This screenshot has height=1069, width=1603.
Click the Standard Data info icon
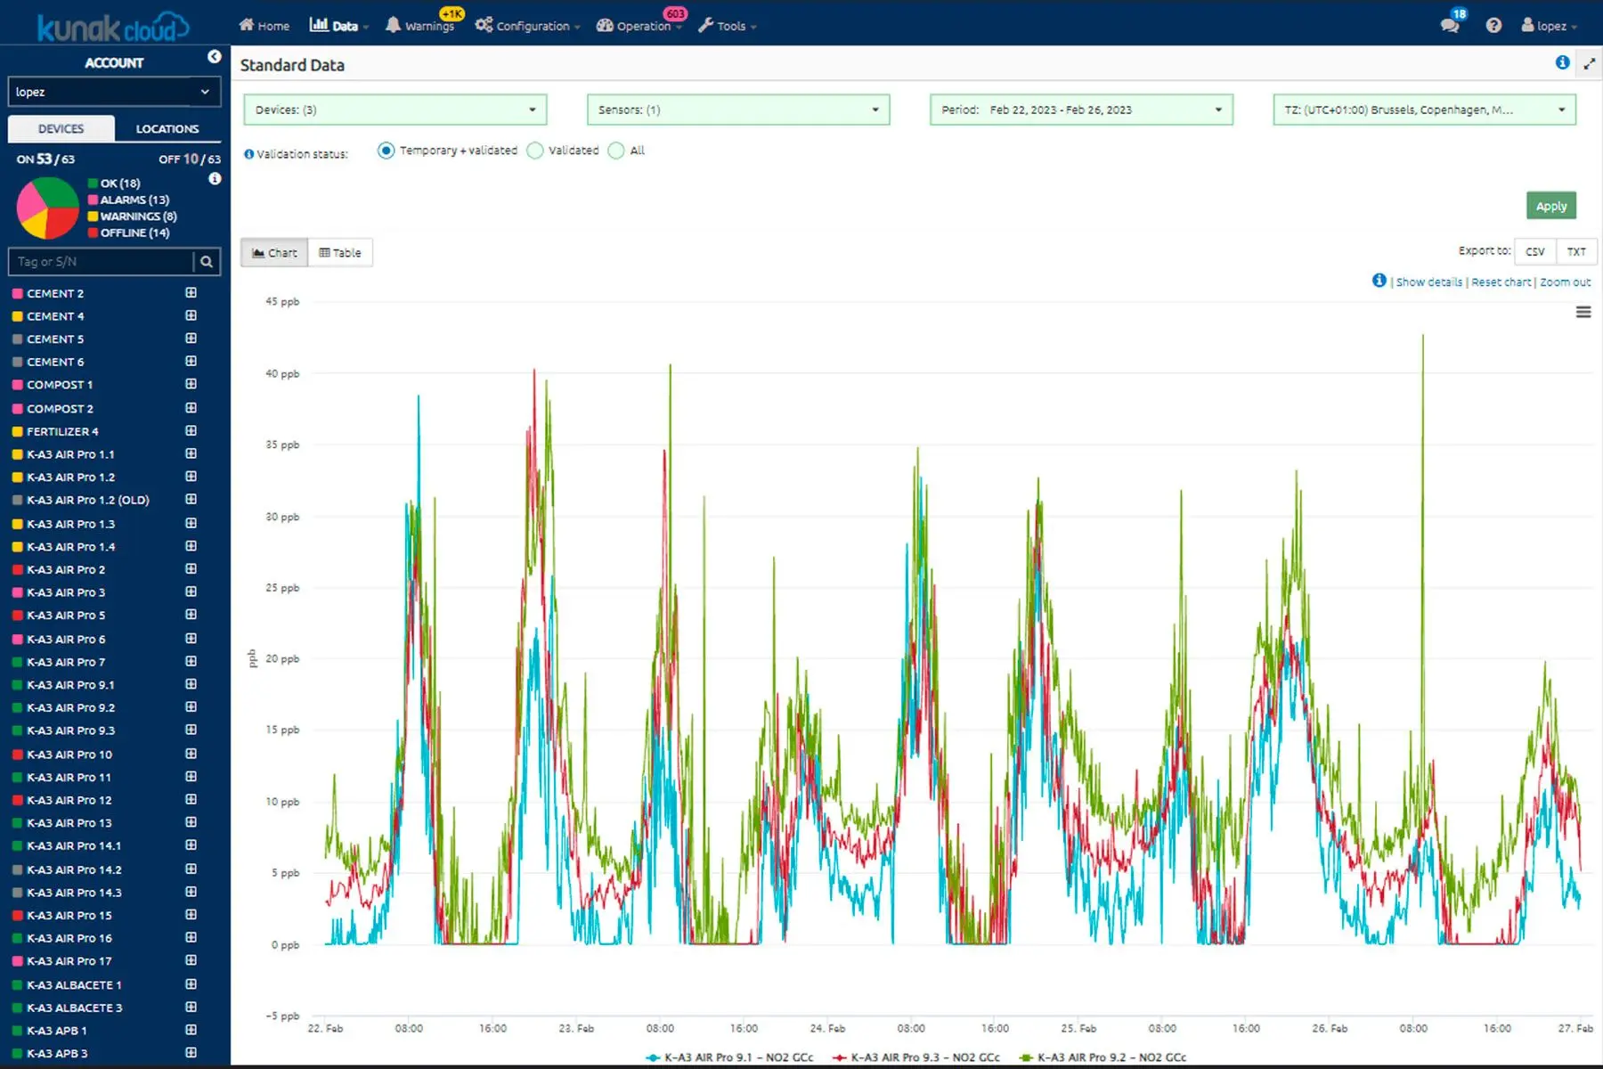[x=1562, y=62]
